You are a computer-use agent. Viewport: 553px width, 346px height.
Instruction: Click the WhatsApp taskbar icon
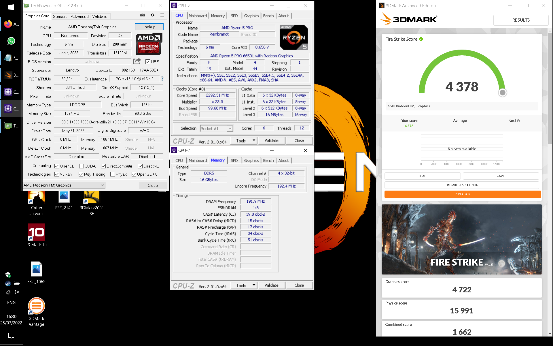[11, 41]
